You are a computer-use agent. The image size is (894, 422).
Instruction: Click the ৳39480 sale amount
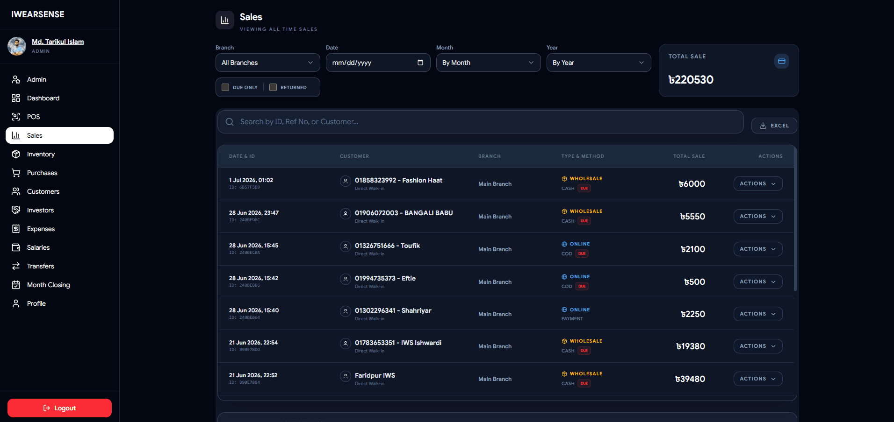click(x=690, y=379)
